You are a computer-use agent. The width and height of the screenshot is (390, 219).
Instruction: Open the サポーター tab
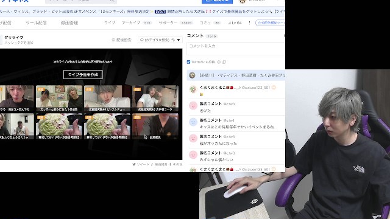click(x=175, y=23)
